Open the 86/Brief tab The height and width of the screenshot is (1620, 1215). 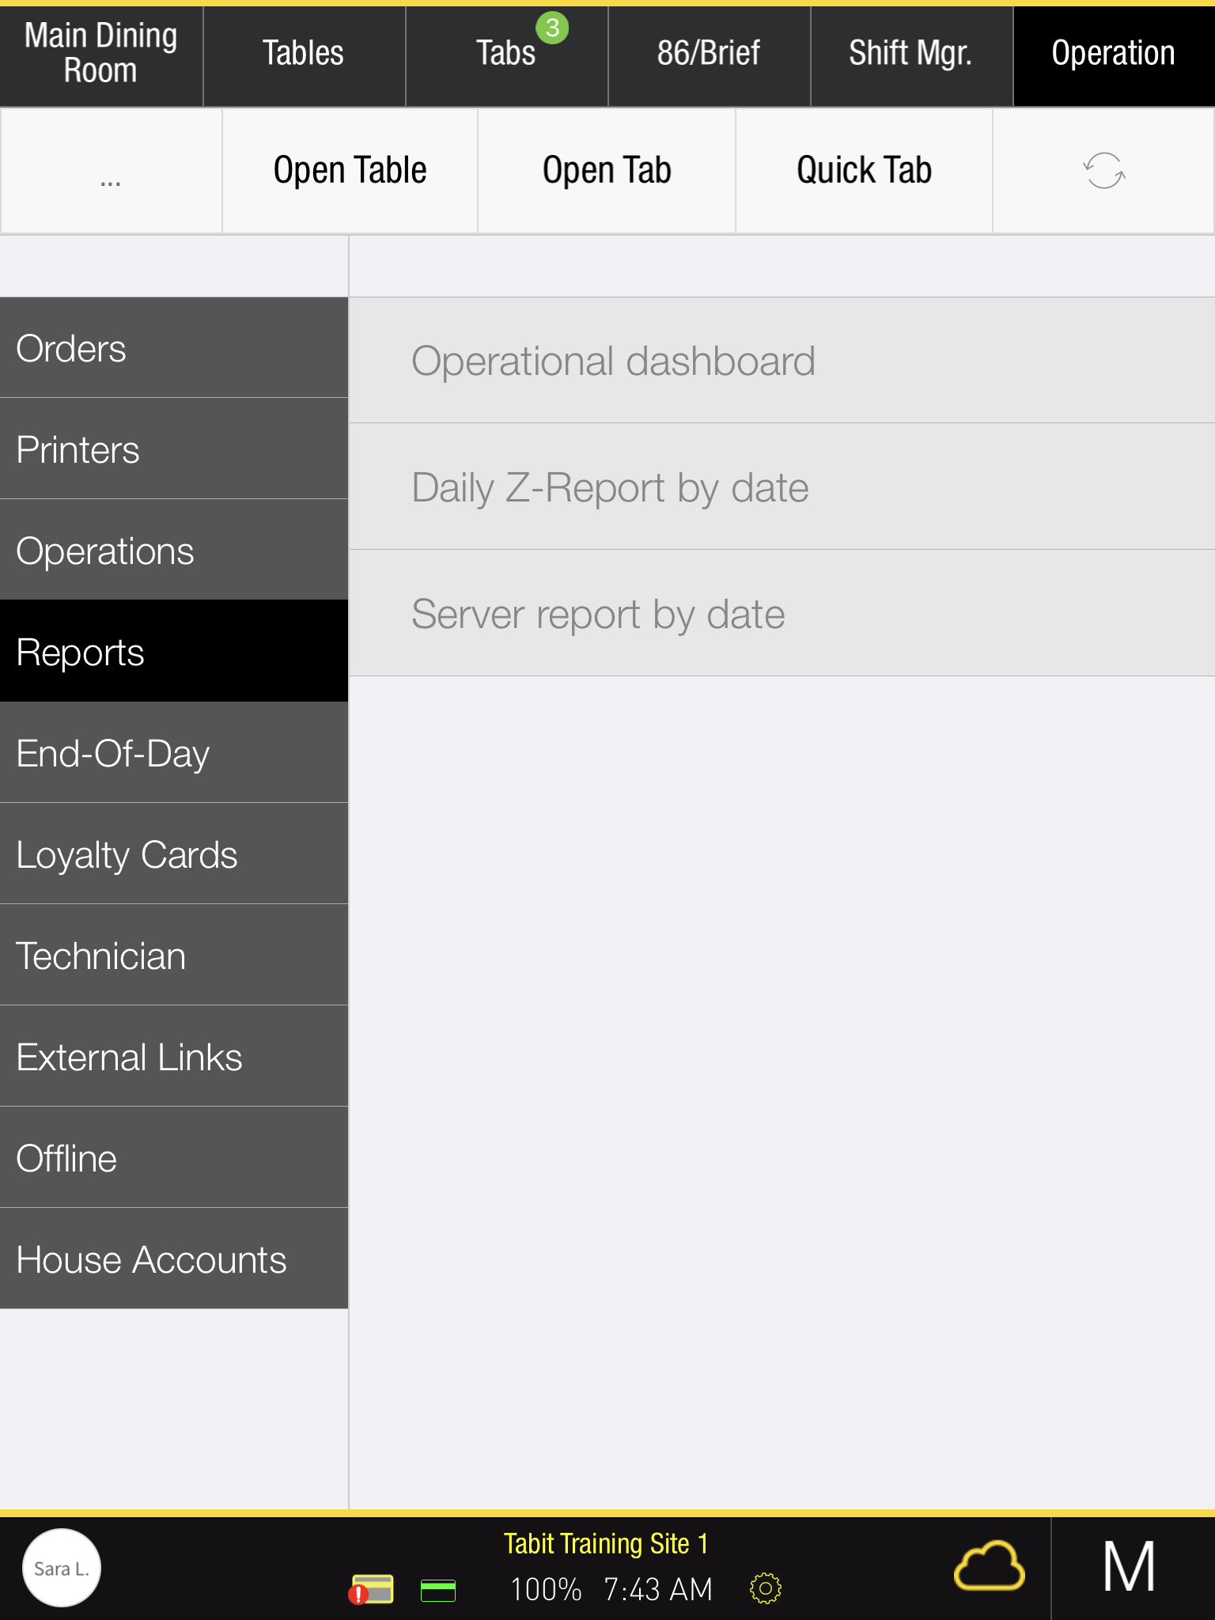point(709,54)
